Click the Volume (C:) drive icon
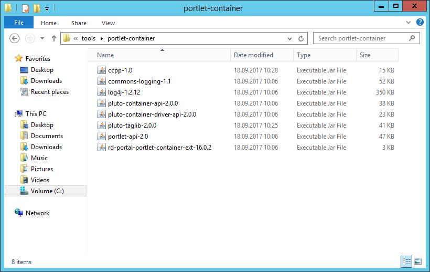This screenshot has width=430, height=272. [24, 191]
